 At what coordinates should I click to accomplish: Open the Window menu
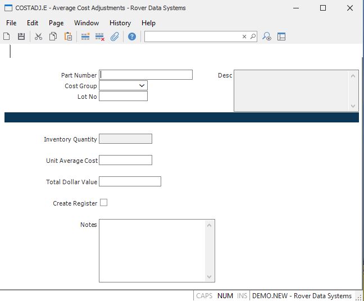(87, 23)
